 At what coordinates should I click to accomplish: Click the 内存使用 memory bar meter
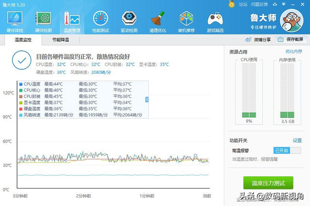pyautogui.click(x=287, y=90)
